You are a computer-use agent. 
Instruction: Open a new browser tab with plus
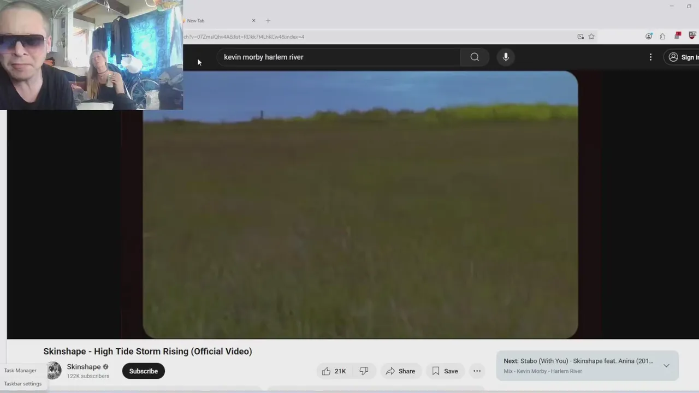(x=268, y=21)
